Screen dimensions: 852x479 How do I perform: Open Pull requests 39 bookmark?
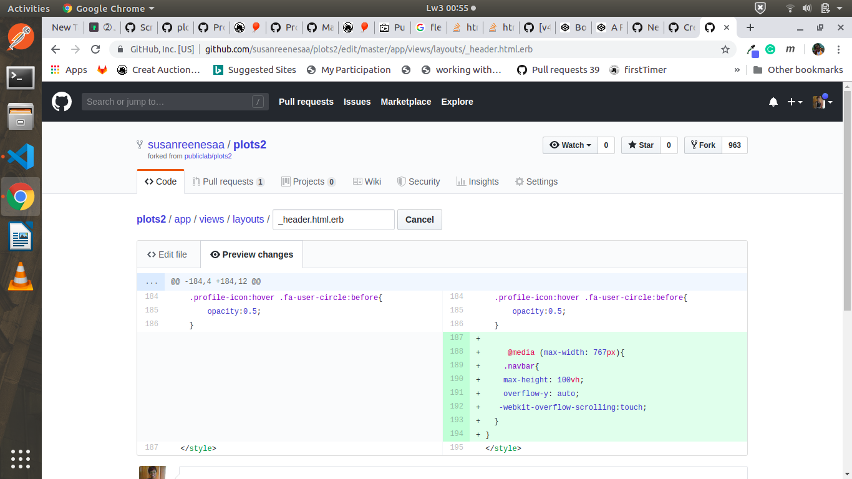(558, 70)
